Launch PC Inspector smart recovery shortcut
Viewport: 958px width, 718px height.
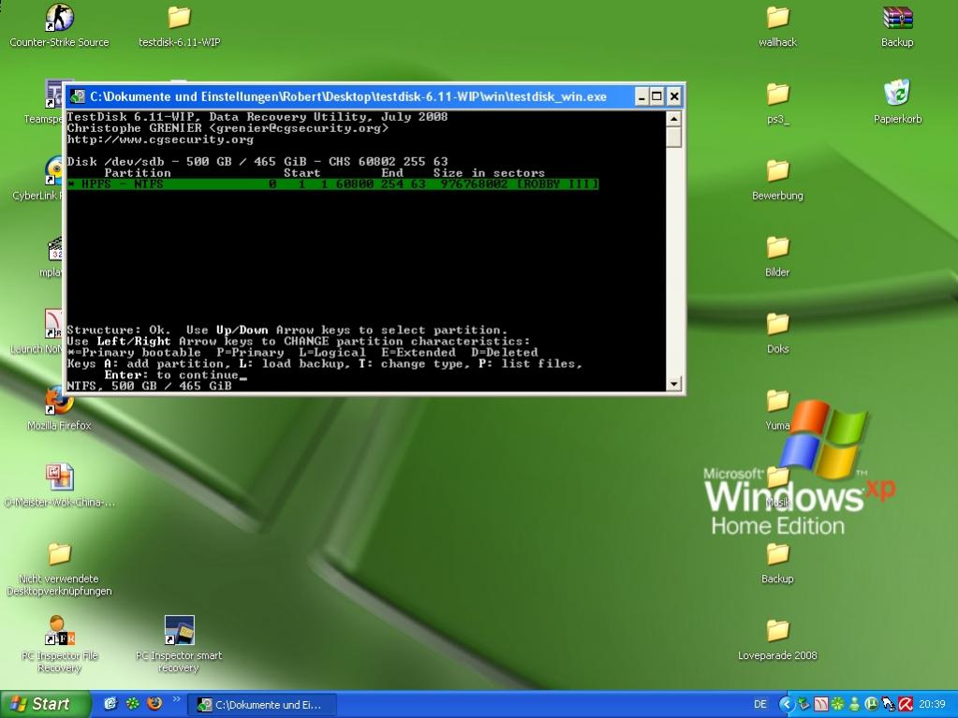(179, 645)
